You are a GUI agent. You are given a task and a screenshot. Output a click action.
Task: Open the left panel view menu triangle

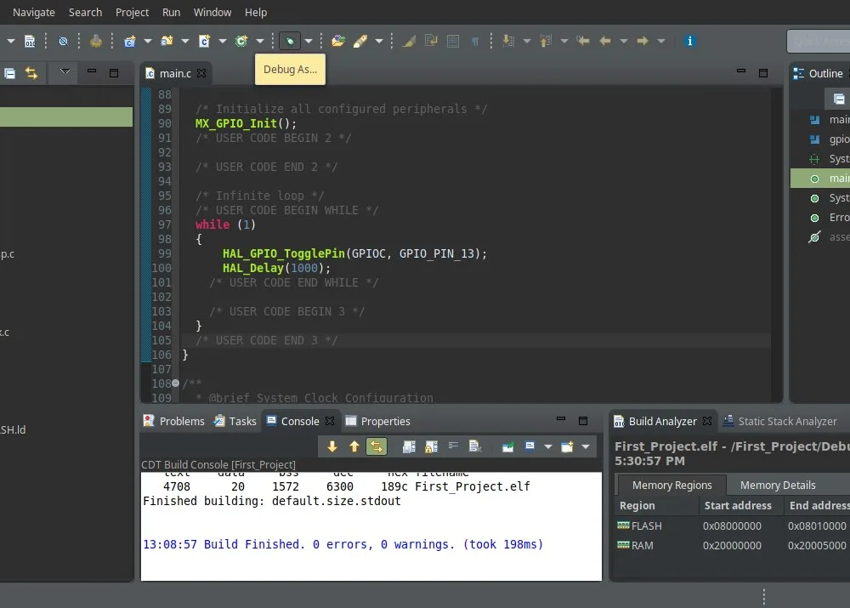click(65, 71)
